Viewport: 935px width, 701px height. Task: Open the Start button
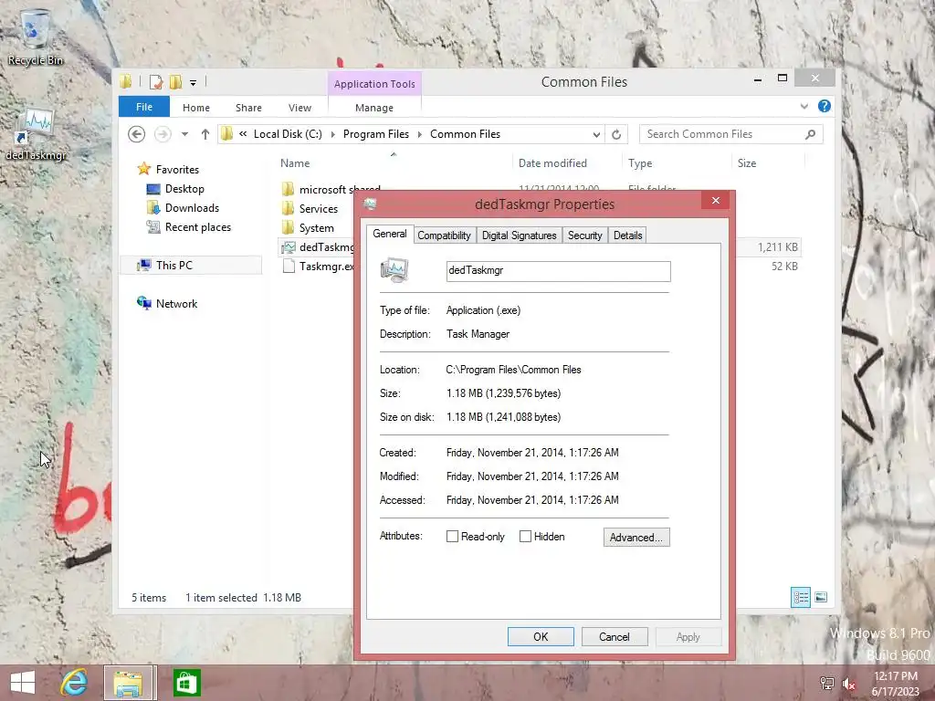[x=23, y=683]
